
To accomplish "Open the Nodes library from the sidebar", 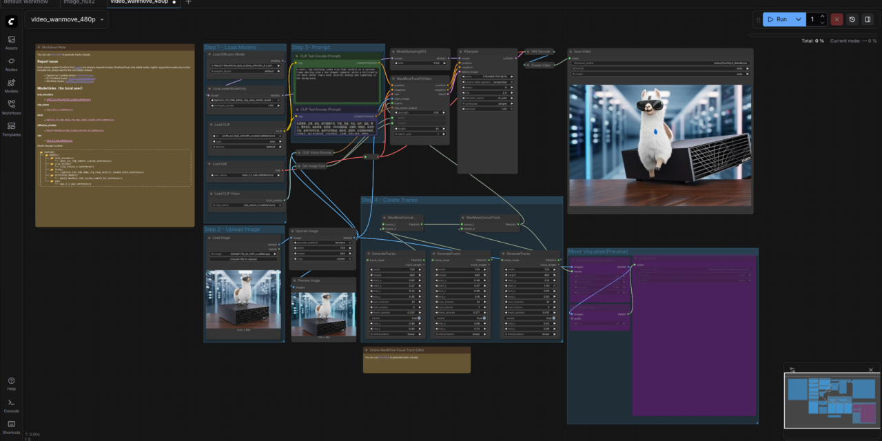I will (x=11, y=61).
